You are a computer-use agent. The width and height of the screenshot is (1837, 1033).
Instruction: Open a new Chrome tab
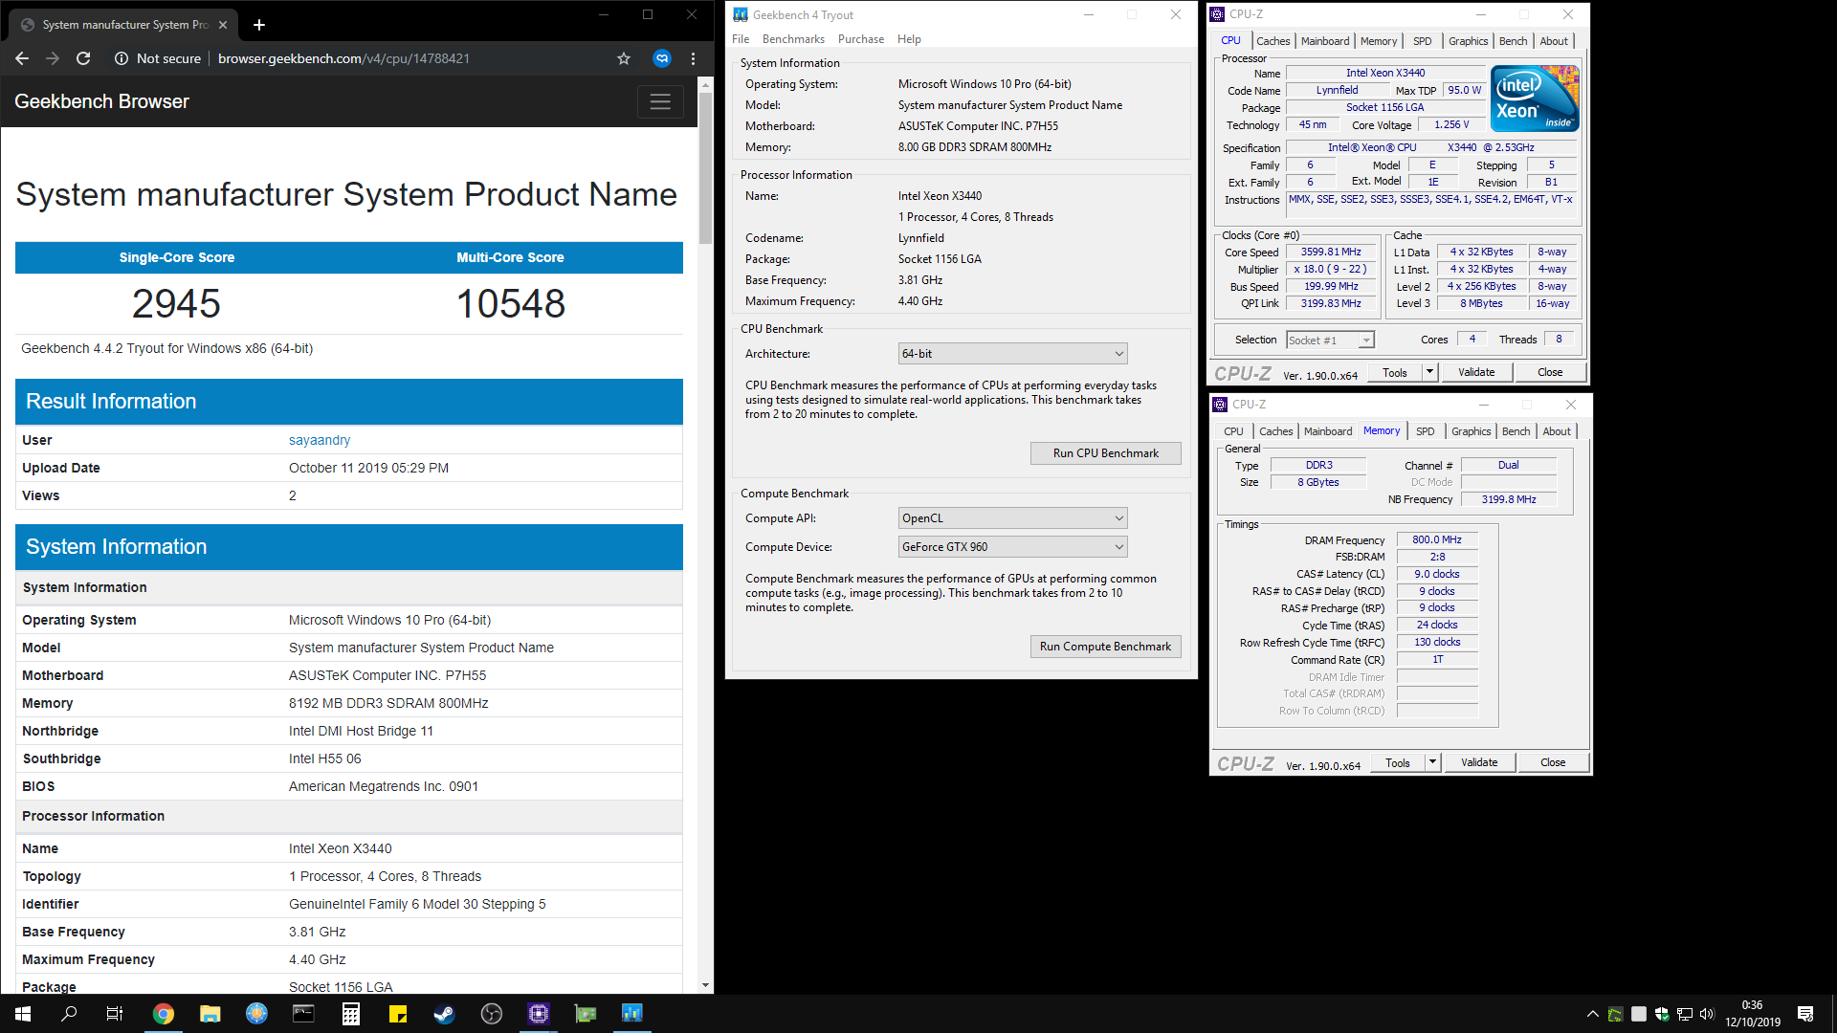point(258,25)
